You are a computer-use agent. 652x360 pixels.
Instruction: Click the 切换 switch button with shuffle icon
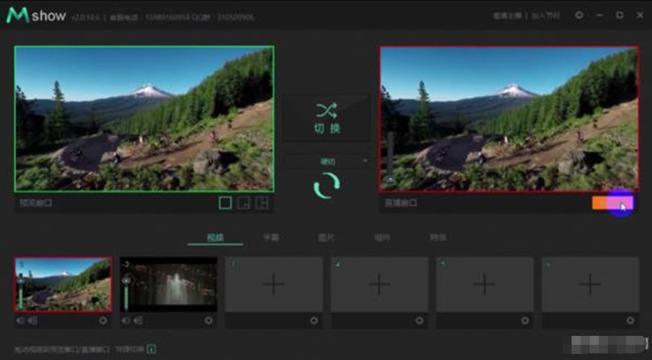[x=327, y=118]
